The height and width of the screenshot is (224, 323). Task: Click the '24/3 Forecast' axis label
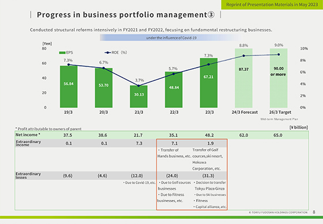(245, 112)
